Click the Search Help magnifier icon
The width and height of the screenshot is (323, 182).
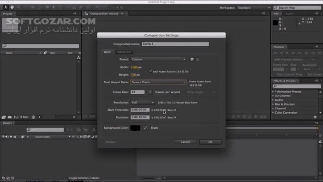[x=275, y=8]
